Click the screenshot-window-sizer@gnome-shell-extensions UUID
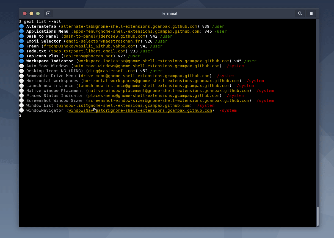The image size is (334, 238). [x=169, y=100]
